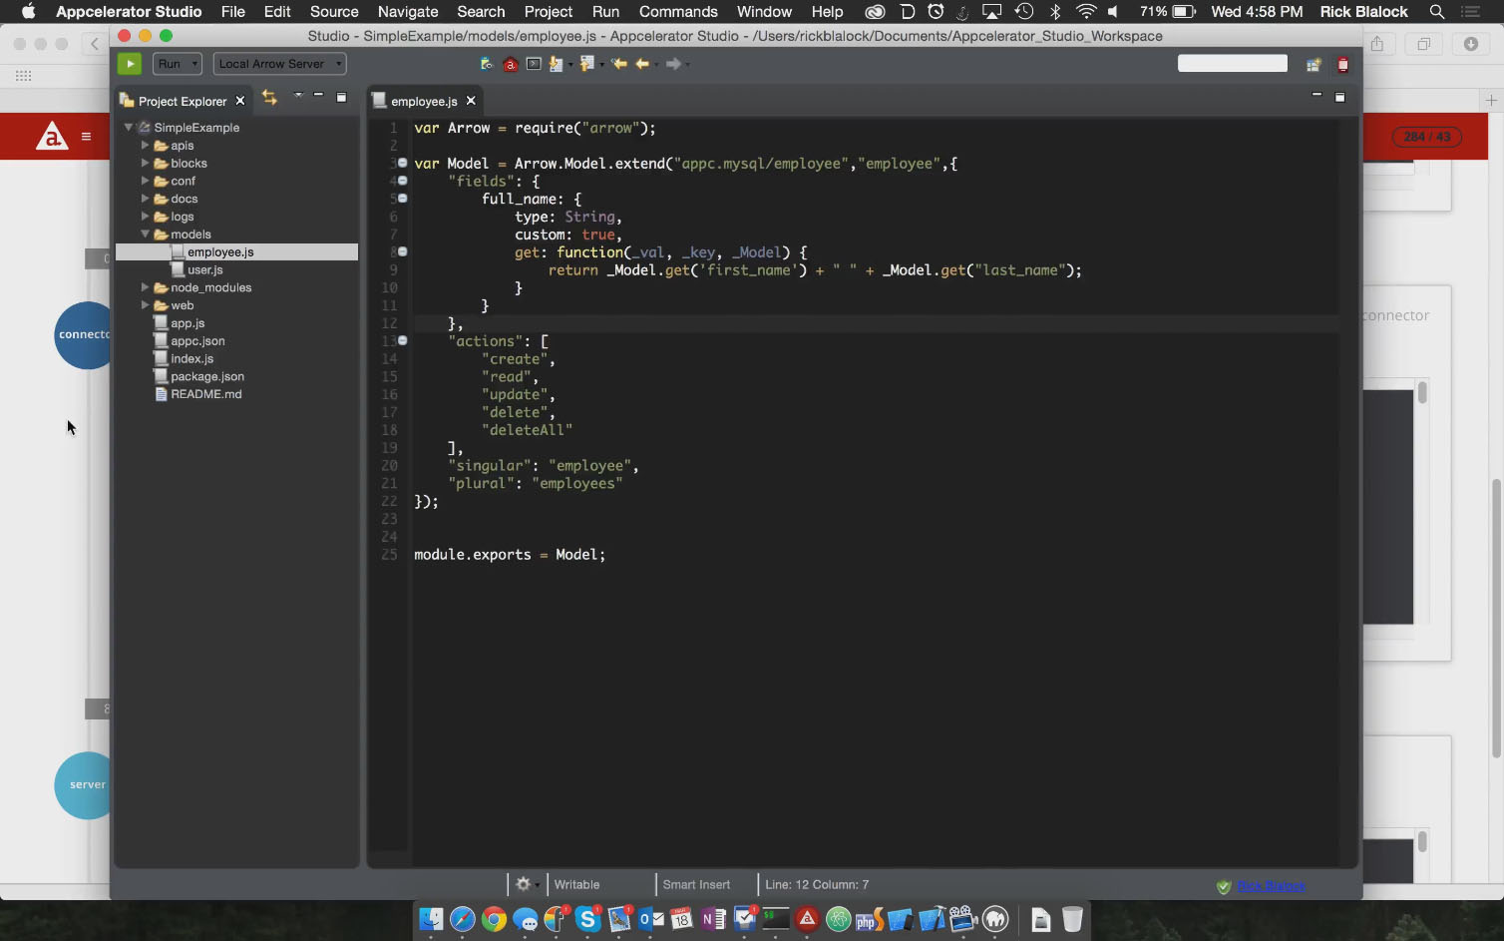Viewport: 1504px width, 941px height.
Task: Click the green shield icon in status bar
Action: coord(1224,886)
